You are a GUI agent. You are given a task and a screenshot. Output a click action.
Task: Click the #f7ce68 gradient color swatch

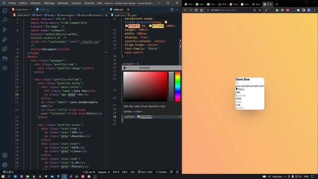pos(150,26)
